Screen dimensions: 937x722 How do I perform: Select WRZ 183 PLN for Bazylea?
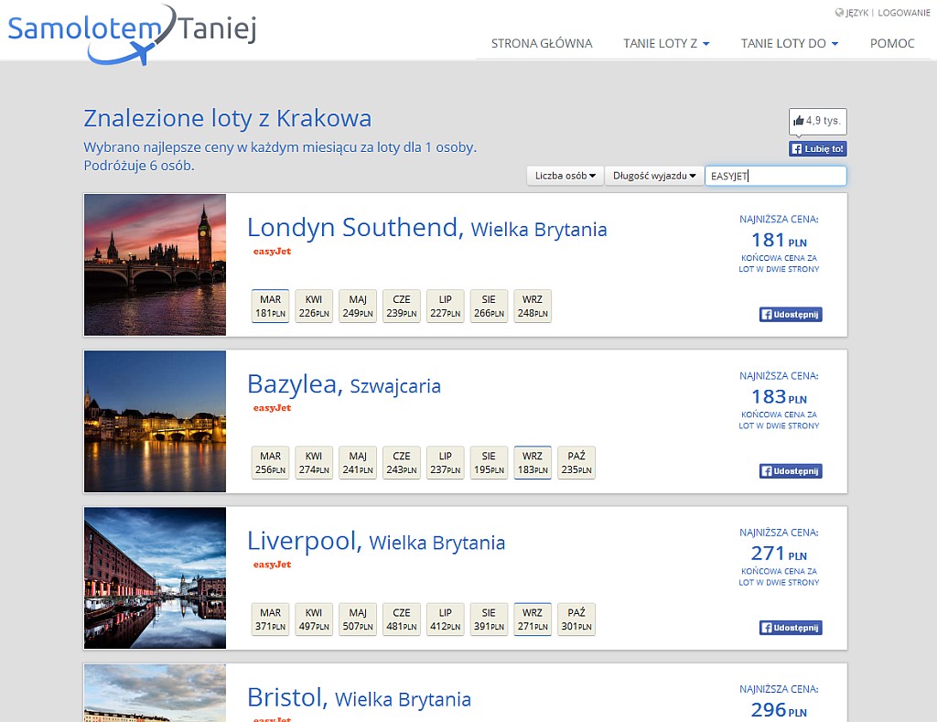coord(533,463)
